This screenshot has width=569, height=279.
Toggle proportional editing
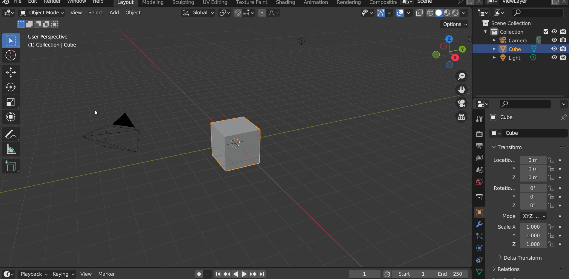[x=262, y=13]
